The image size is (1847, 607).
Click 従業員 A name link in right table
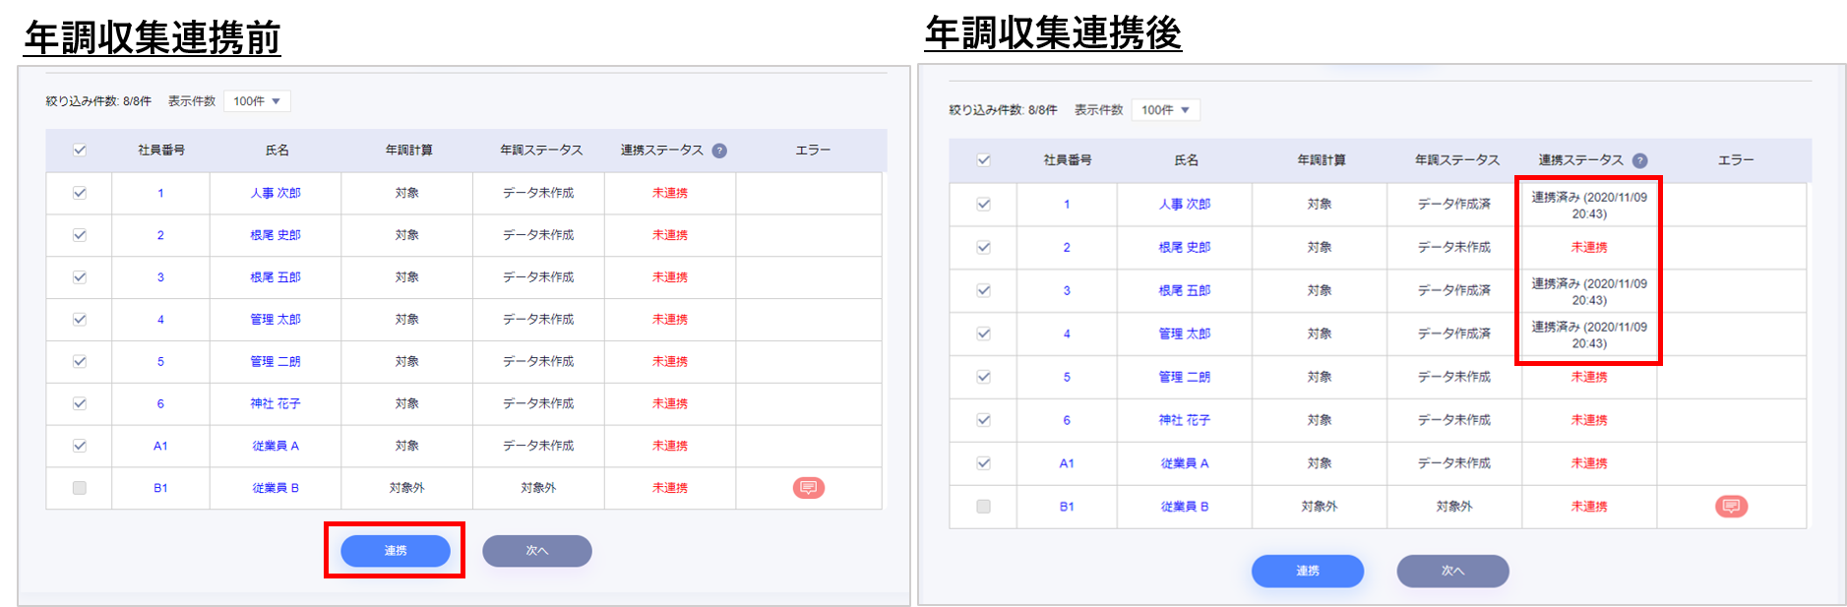click(1185, 463)
